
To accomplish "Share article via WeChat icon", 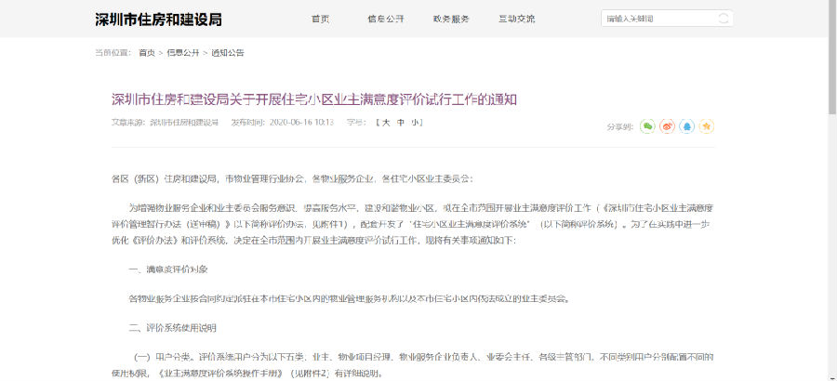I will pyautogui.click(x=647, y=125).
